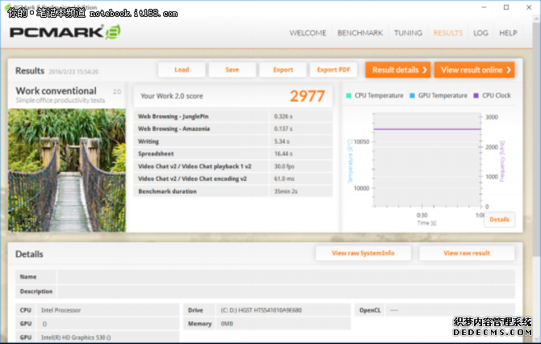Click the HGST drive value
The image size is (541, 344).
(x=261, y=310)
